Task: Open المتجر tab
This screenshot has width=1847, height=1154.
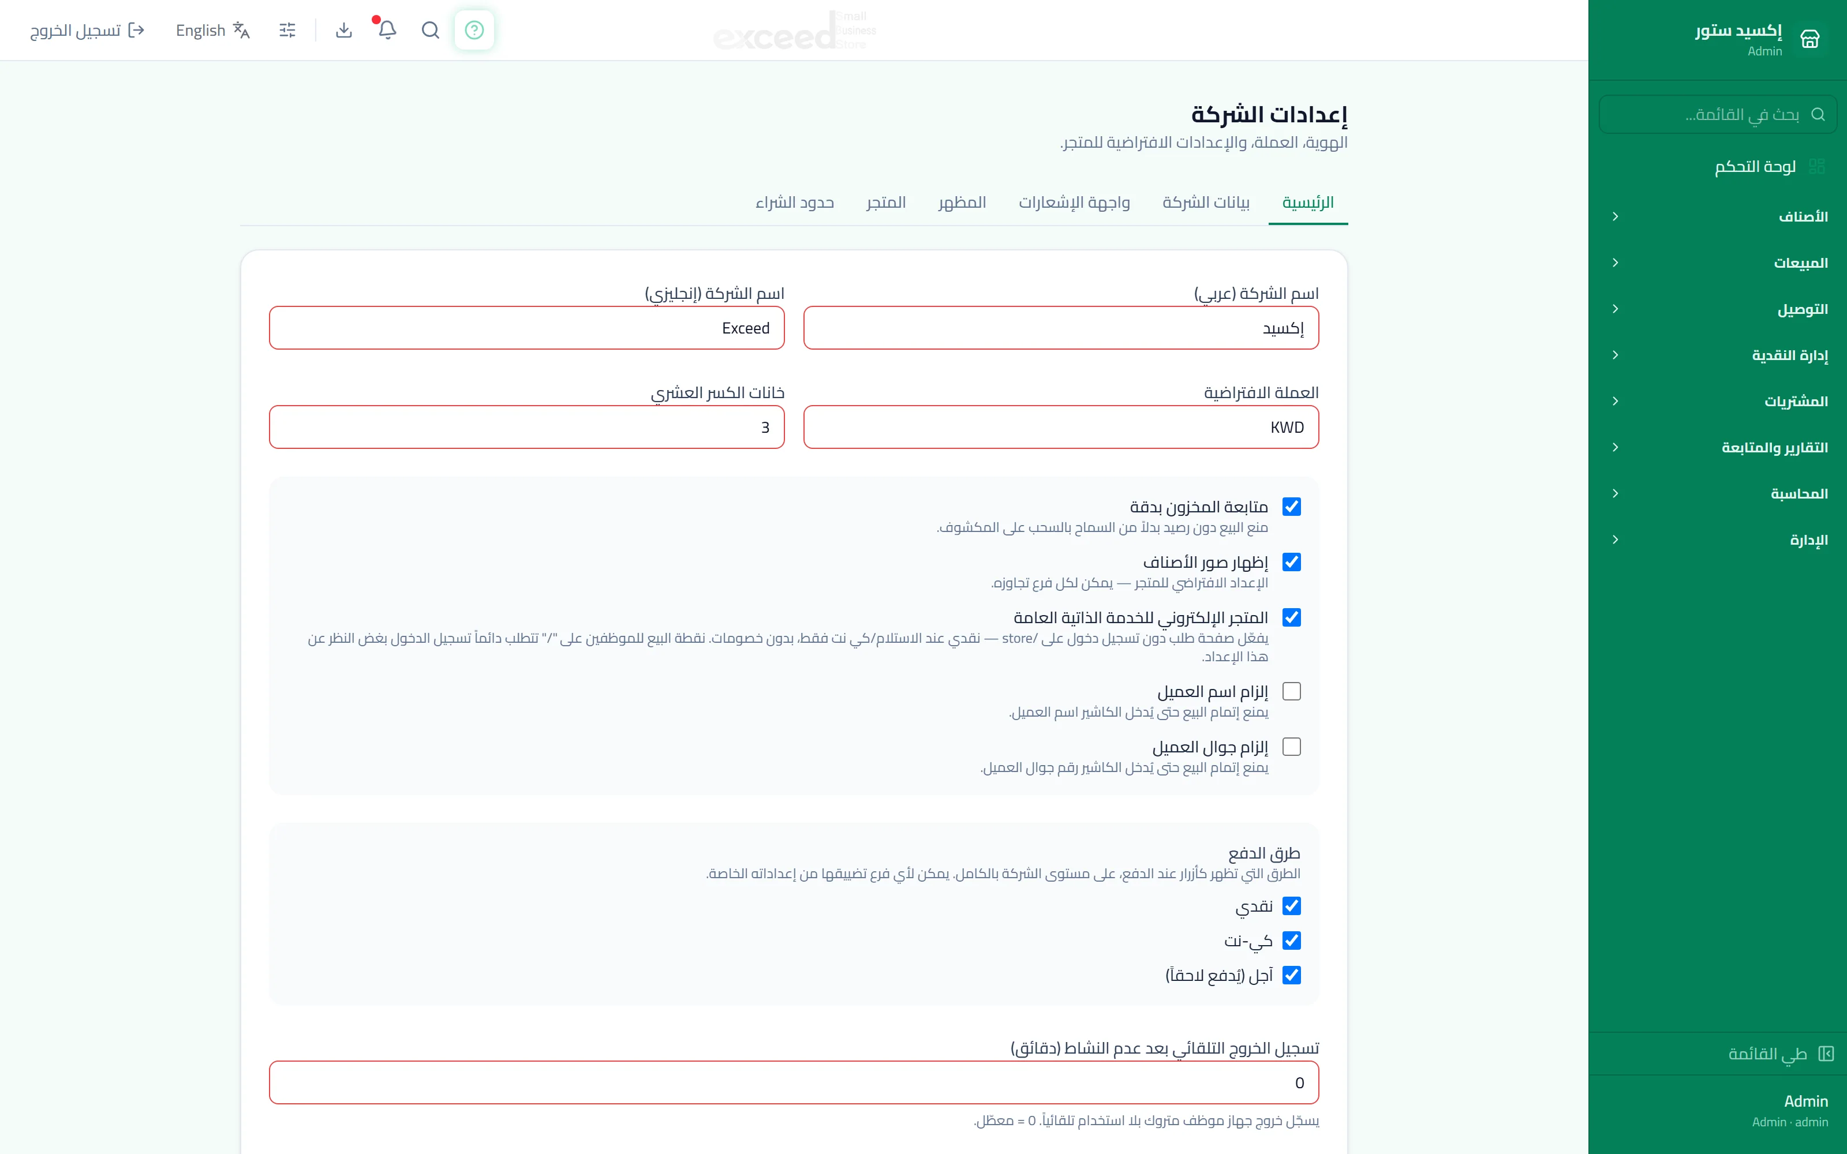Action: [x=885, y=203]
